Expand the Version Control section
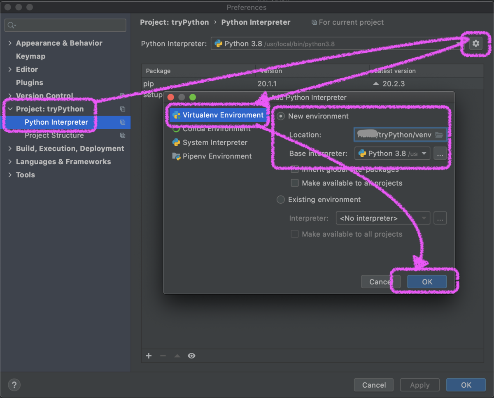This screenshot has height=398, width=494. (10, 96)
